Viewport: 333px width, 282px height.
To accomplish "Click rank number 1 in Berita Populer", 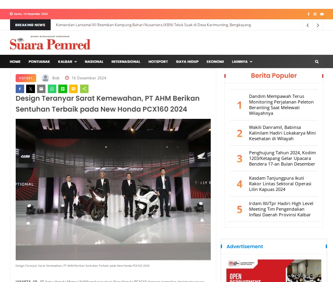I will pos(239,105).
